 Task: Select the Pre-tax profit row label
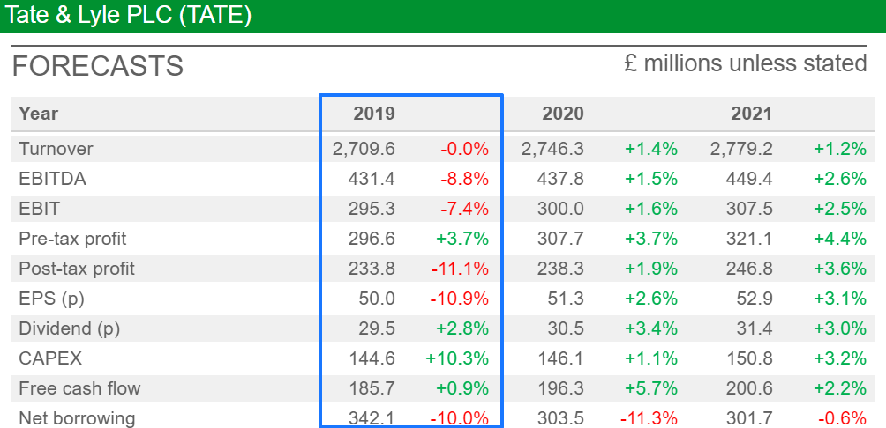point(72,239)
